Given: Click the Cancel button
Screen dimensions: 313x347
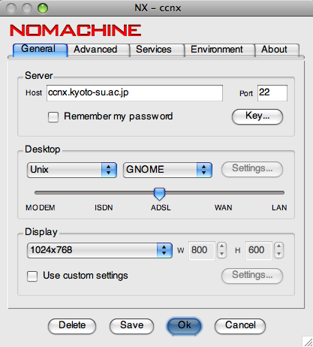Looking at the screenshot, I should coord(240,326).
